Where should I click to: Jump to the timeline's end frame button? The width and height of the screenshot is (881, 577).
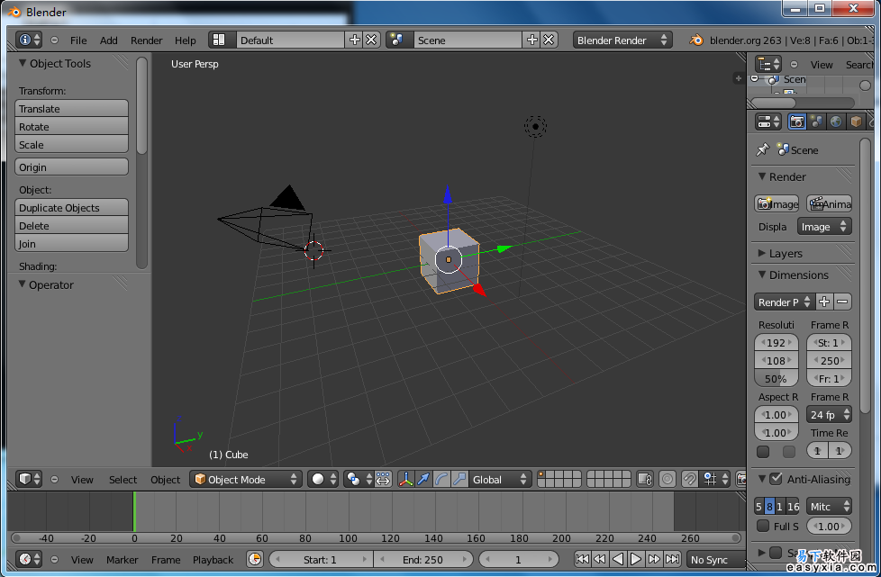672,560
